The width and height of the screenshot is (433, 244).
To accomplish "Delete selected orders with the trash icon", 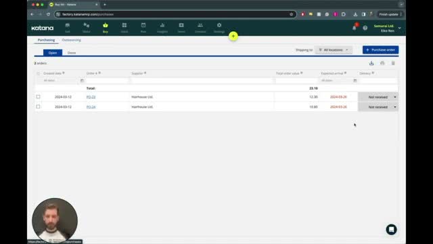I will 393,63.
